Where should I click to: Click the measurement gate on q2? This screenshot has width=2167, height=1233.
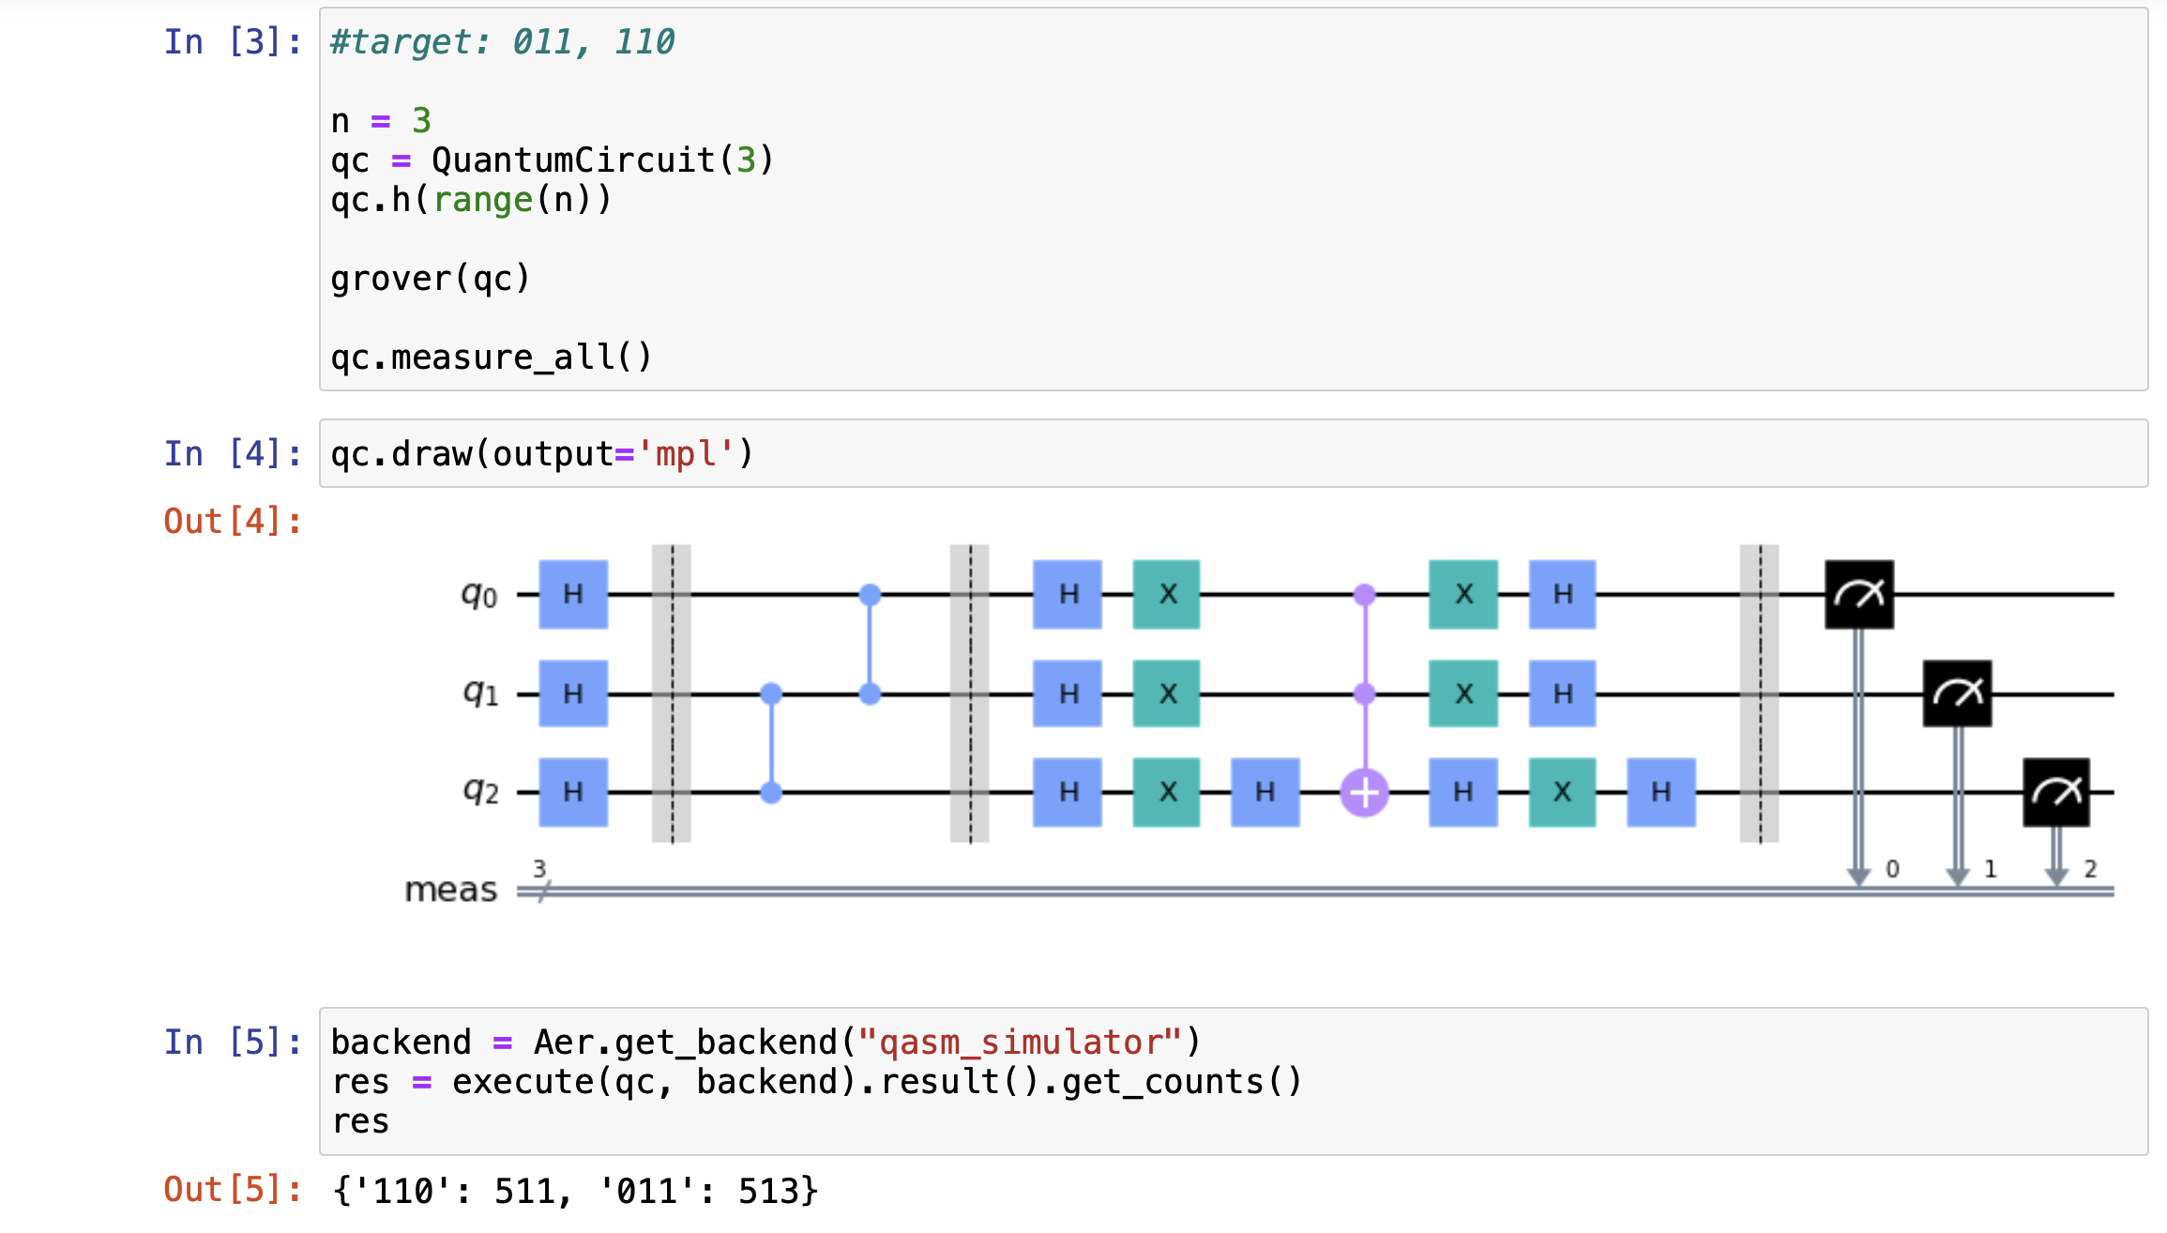click(x=2055, y=792)
